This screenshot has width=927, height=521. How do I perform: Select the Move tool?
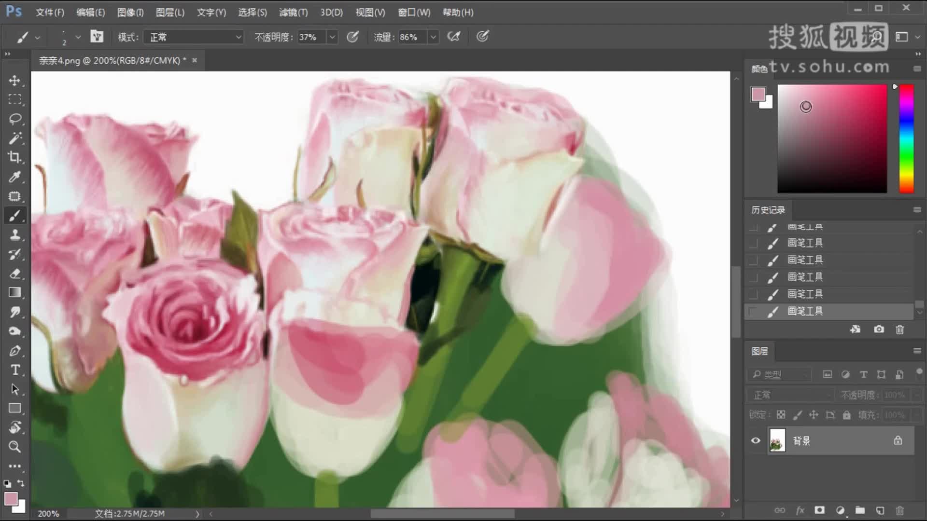pyautogui.click(x=15, y=81)
